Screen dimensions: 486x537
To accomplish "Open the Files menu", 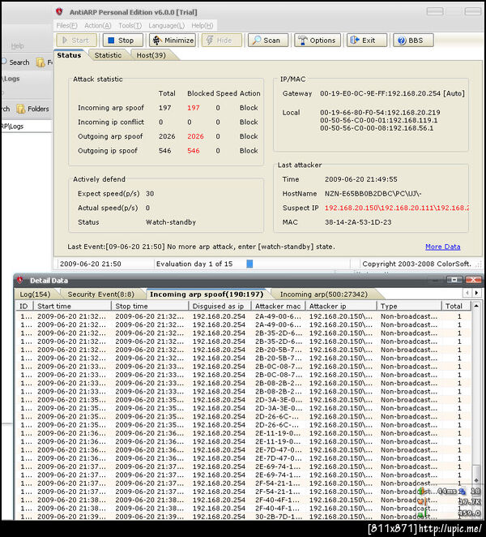I will tap(66, 26).
